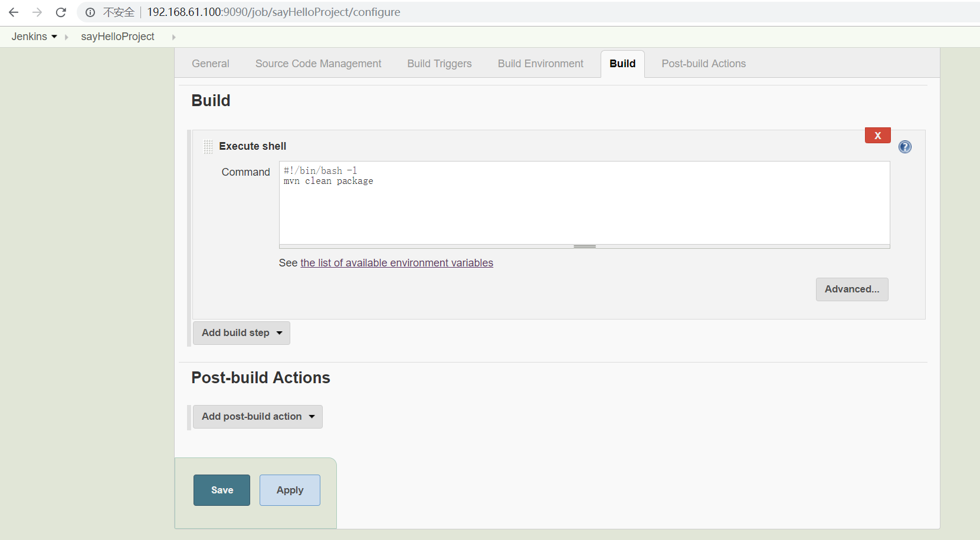The width and height of the screenshot is (980, 540).
Task: Open help for Execute shell step
Action: point(904,147)
